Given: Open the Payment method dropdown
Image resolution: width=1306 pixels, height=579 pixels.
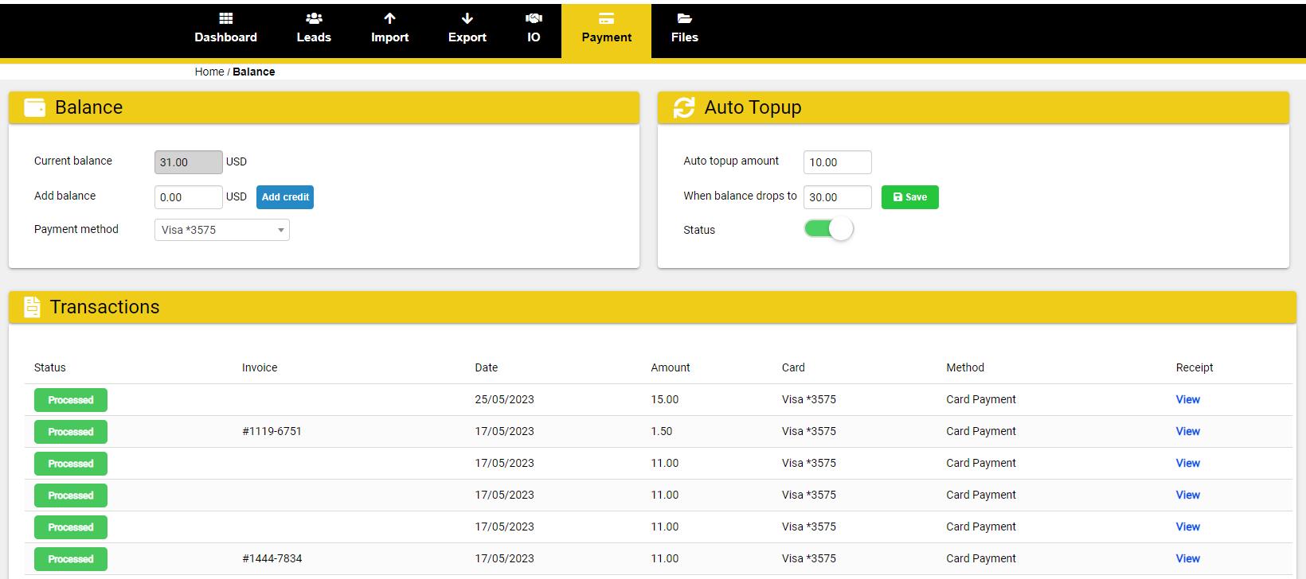Looking at the screenshot, I should [221, 230].
